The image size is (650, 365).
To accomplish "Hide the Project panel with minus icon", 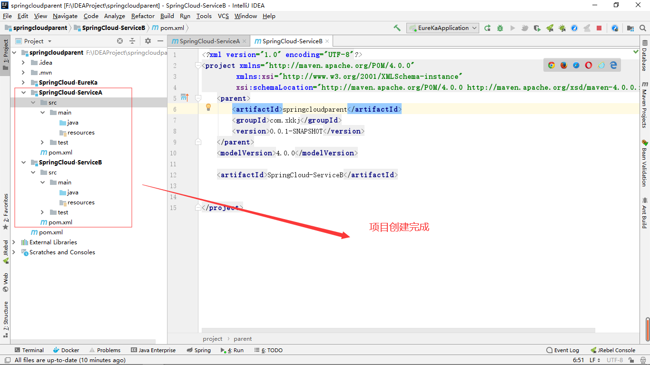I will [160, 41].
